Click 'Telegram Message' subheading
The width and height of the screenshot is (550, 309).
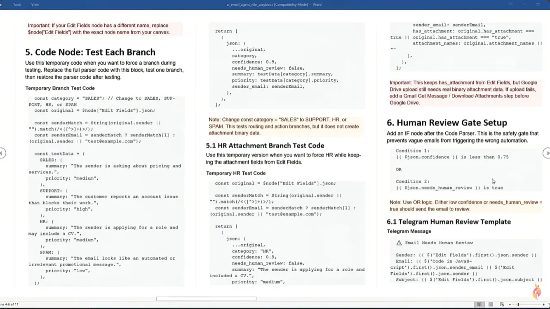pos(409,232)
